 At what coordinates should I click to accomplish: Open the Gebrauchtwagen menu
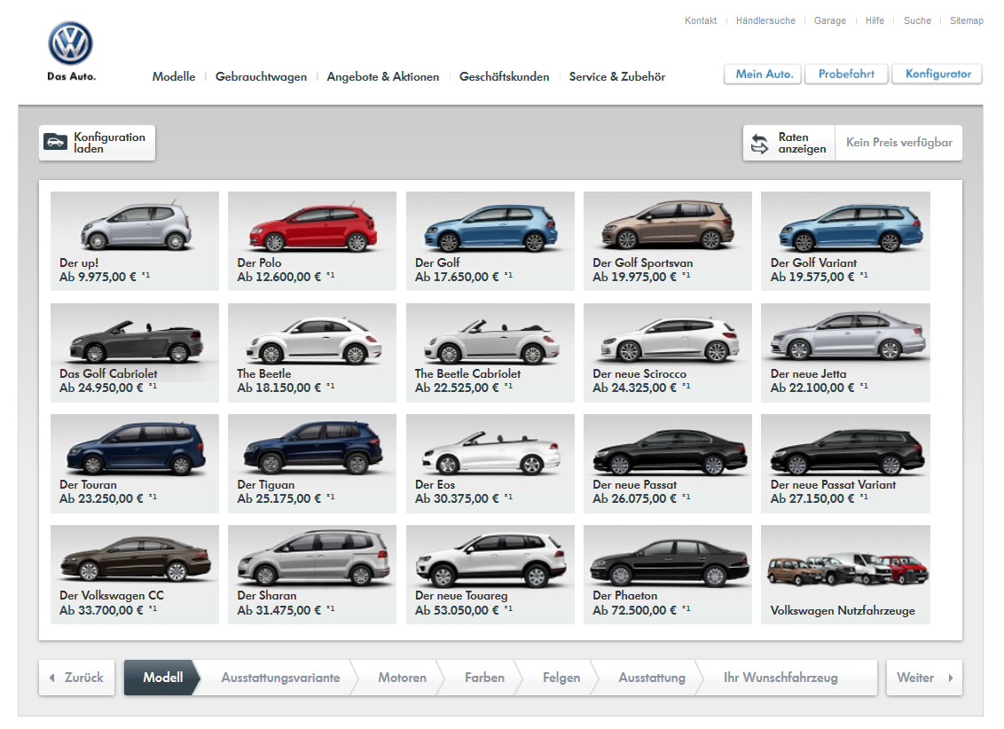click(261, 77)
